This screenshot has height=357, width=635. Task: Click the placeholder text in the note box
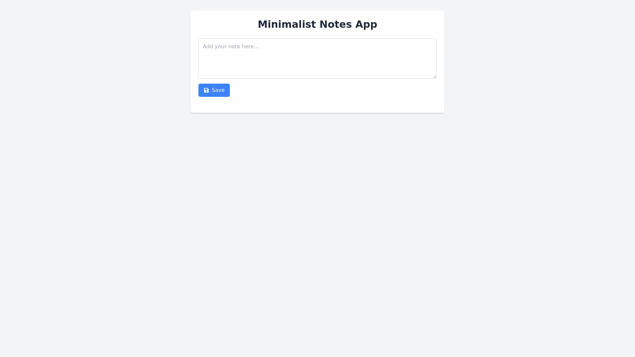(231, 47)
